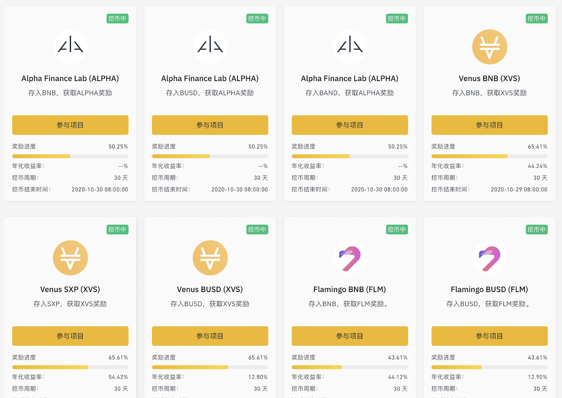Select the Venus SXP (XVS) title
This screenshot has width=562, height=398.
coord(70,290)
